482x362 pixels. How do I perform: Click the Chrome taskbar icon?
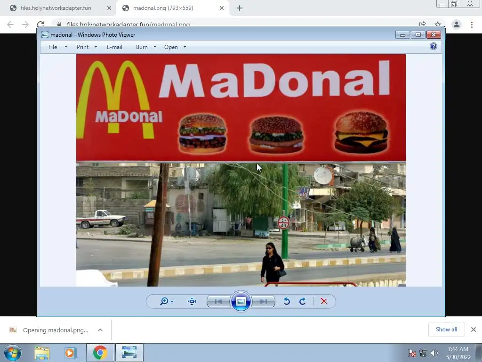coord(100,353)
